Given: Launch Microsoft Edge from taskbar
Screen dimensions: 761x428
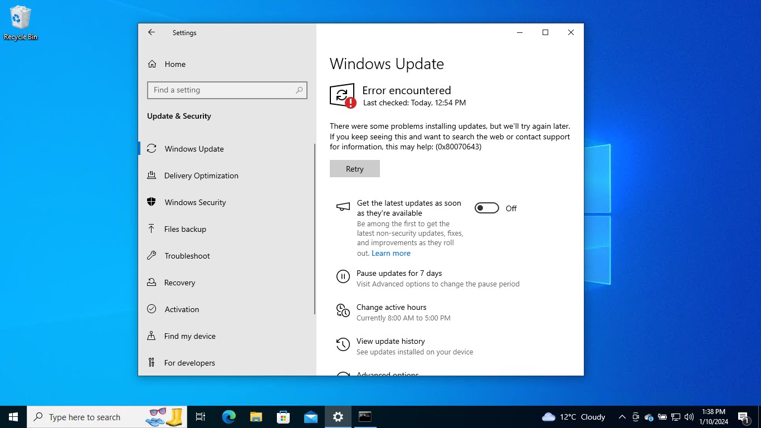Looking at the screenshot, I should [228, 417].
